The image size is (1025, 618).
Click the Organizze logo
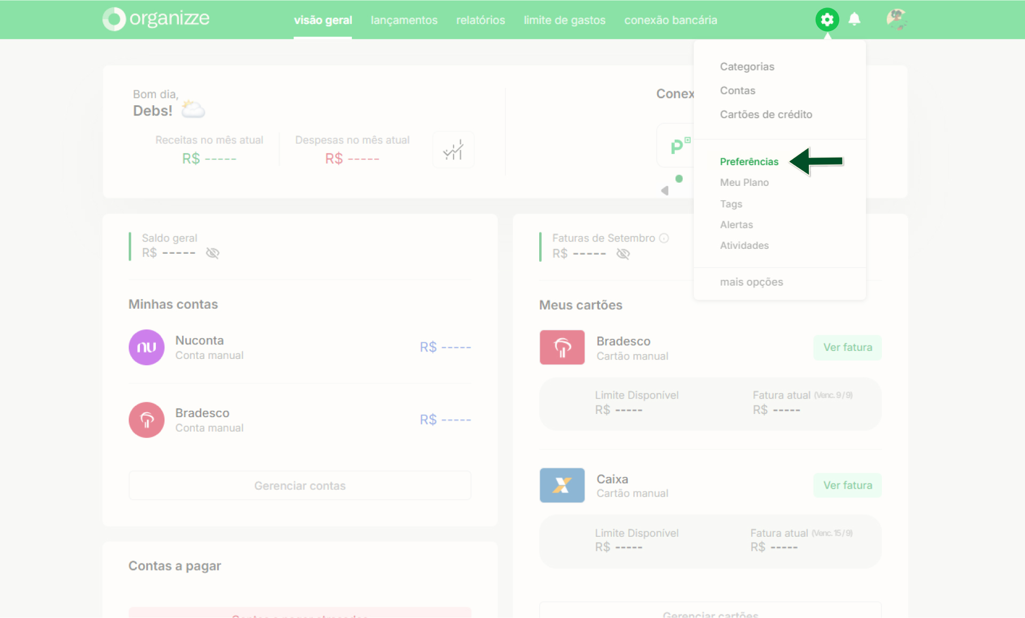(x=156, y=19)
